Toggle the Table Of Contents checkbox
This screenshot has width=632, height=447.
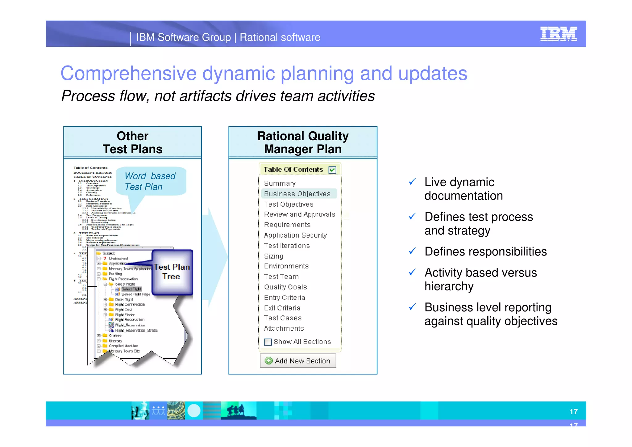[x=332, y=170]
